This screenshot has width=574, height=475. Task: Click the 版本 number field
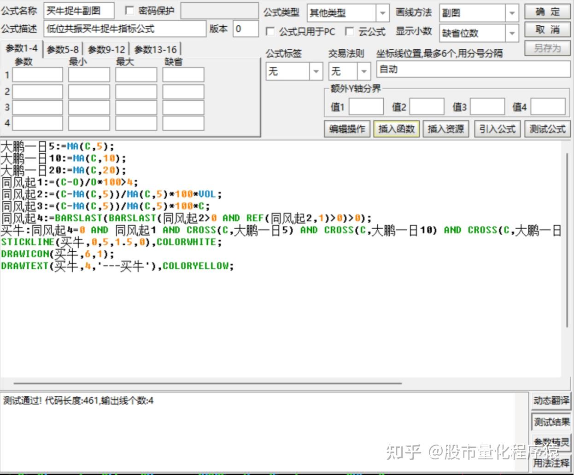(x=246, y=29)
